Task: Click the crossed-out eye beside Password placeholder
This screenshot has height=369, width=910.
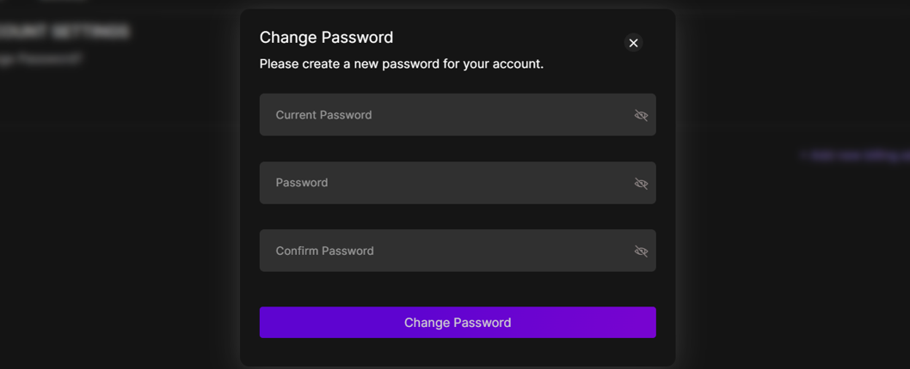Action: pyautogui.click(x=641, y=183)
